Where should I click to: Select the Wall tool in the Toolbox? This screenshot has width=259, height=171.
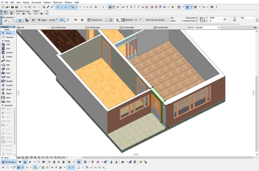[8, 44]
